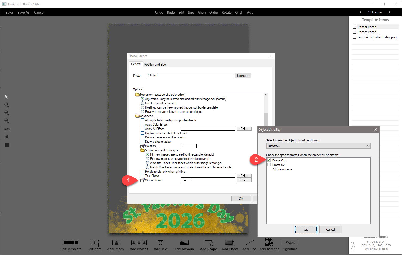Toggle Graphic st patricks day.png checkbox

(355, 37)
